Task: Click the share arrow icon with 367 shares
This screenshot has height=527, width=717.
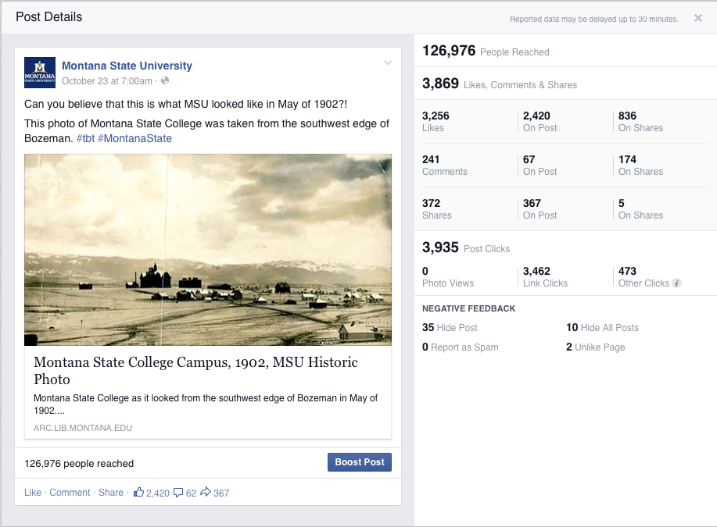Action: [x=206, y=492]
